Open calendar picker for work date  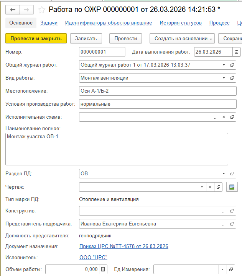[x=236, y=52]
